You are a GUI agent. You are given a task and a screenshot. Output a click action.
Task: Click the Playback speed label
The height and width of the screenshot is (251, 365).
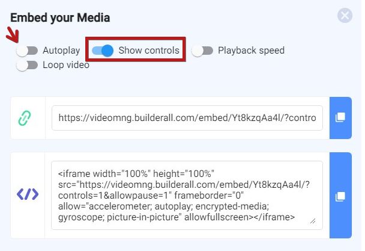click(x=251, y=51)
